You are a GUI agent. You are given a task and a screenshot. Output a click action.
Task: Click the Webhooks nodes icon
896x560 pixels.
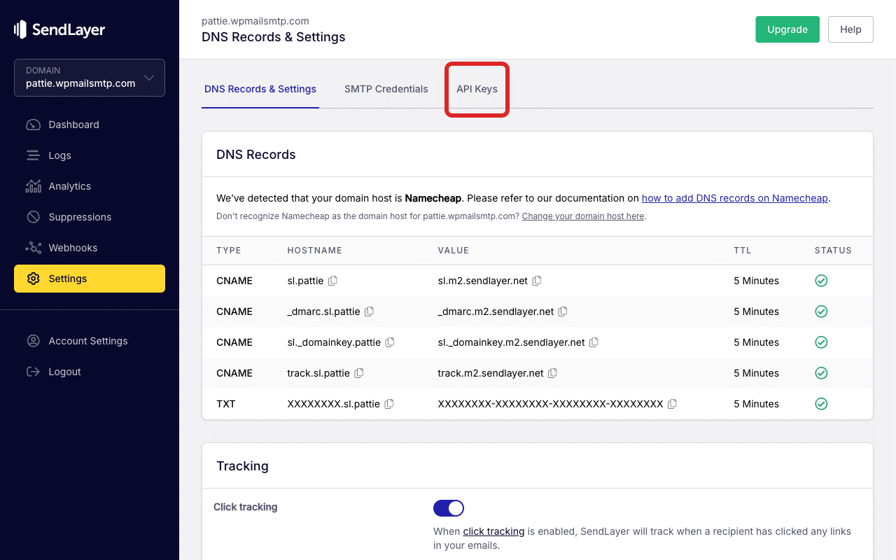pyautogui.click(x=33, y=248)
